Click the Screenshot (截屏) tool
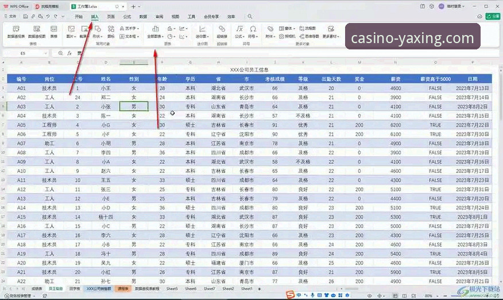Viewport: 503px width, 300px height. (84, 32)
